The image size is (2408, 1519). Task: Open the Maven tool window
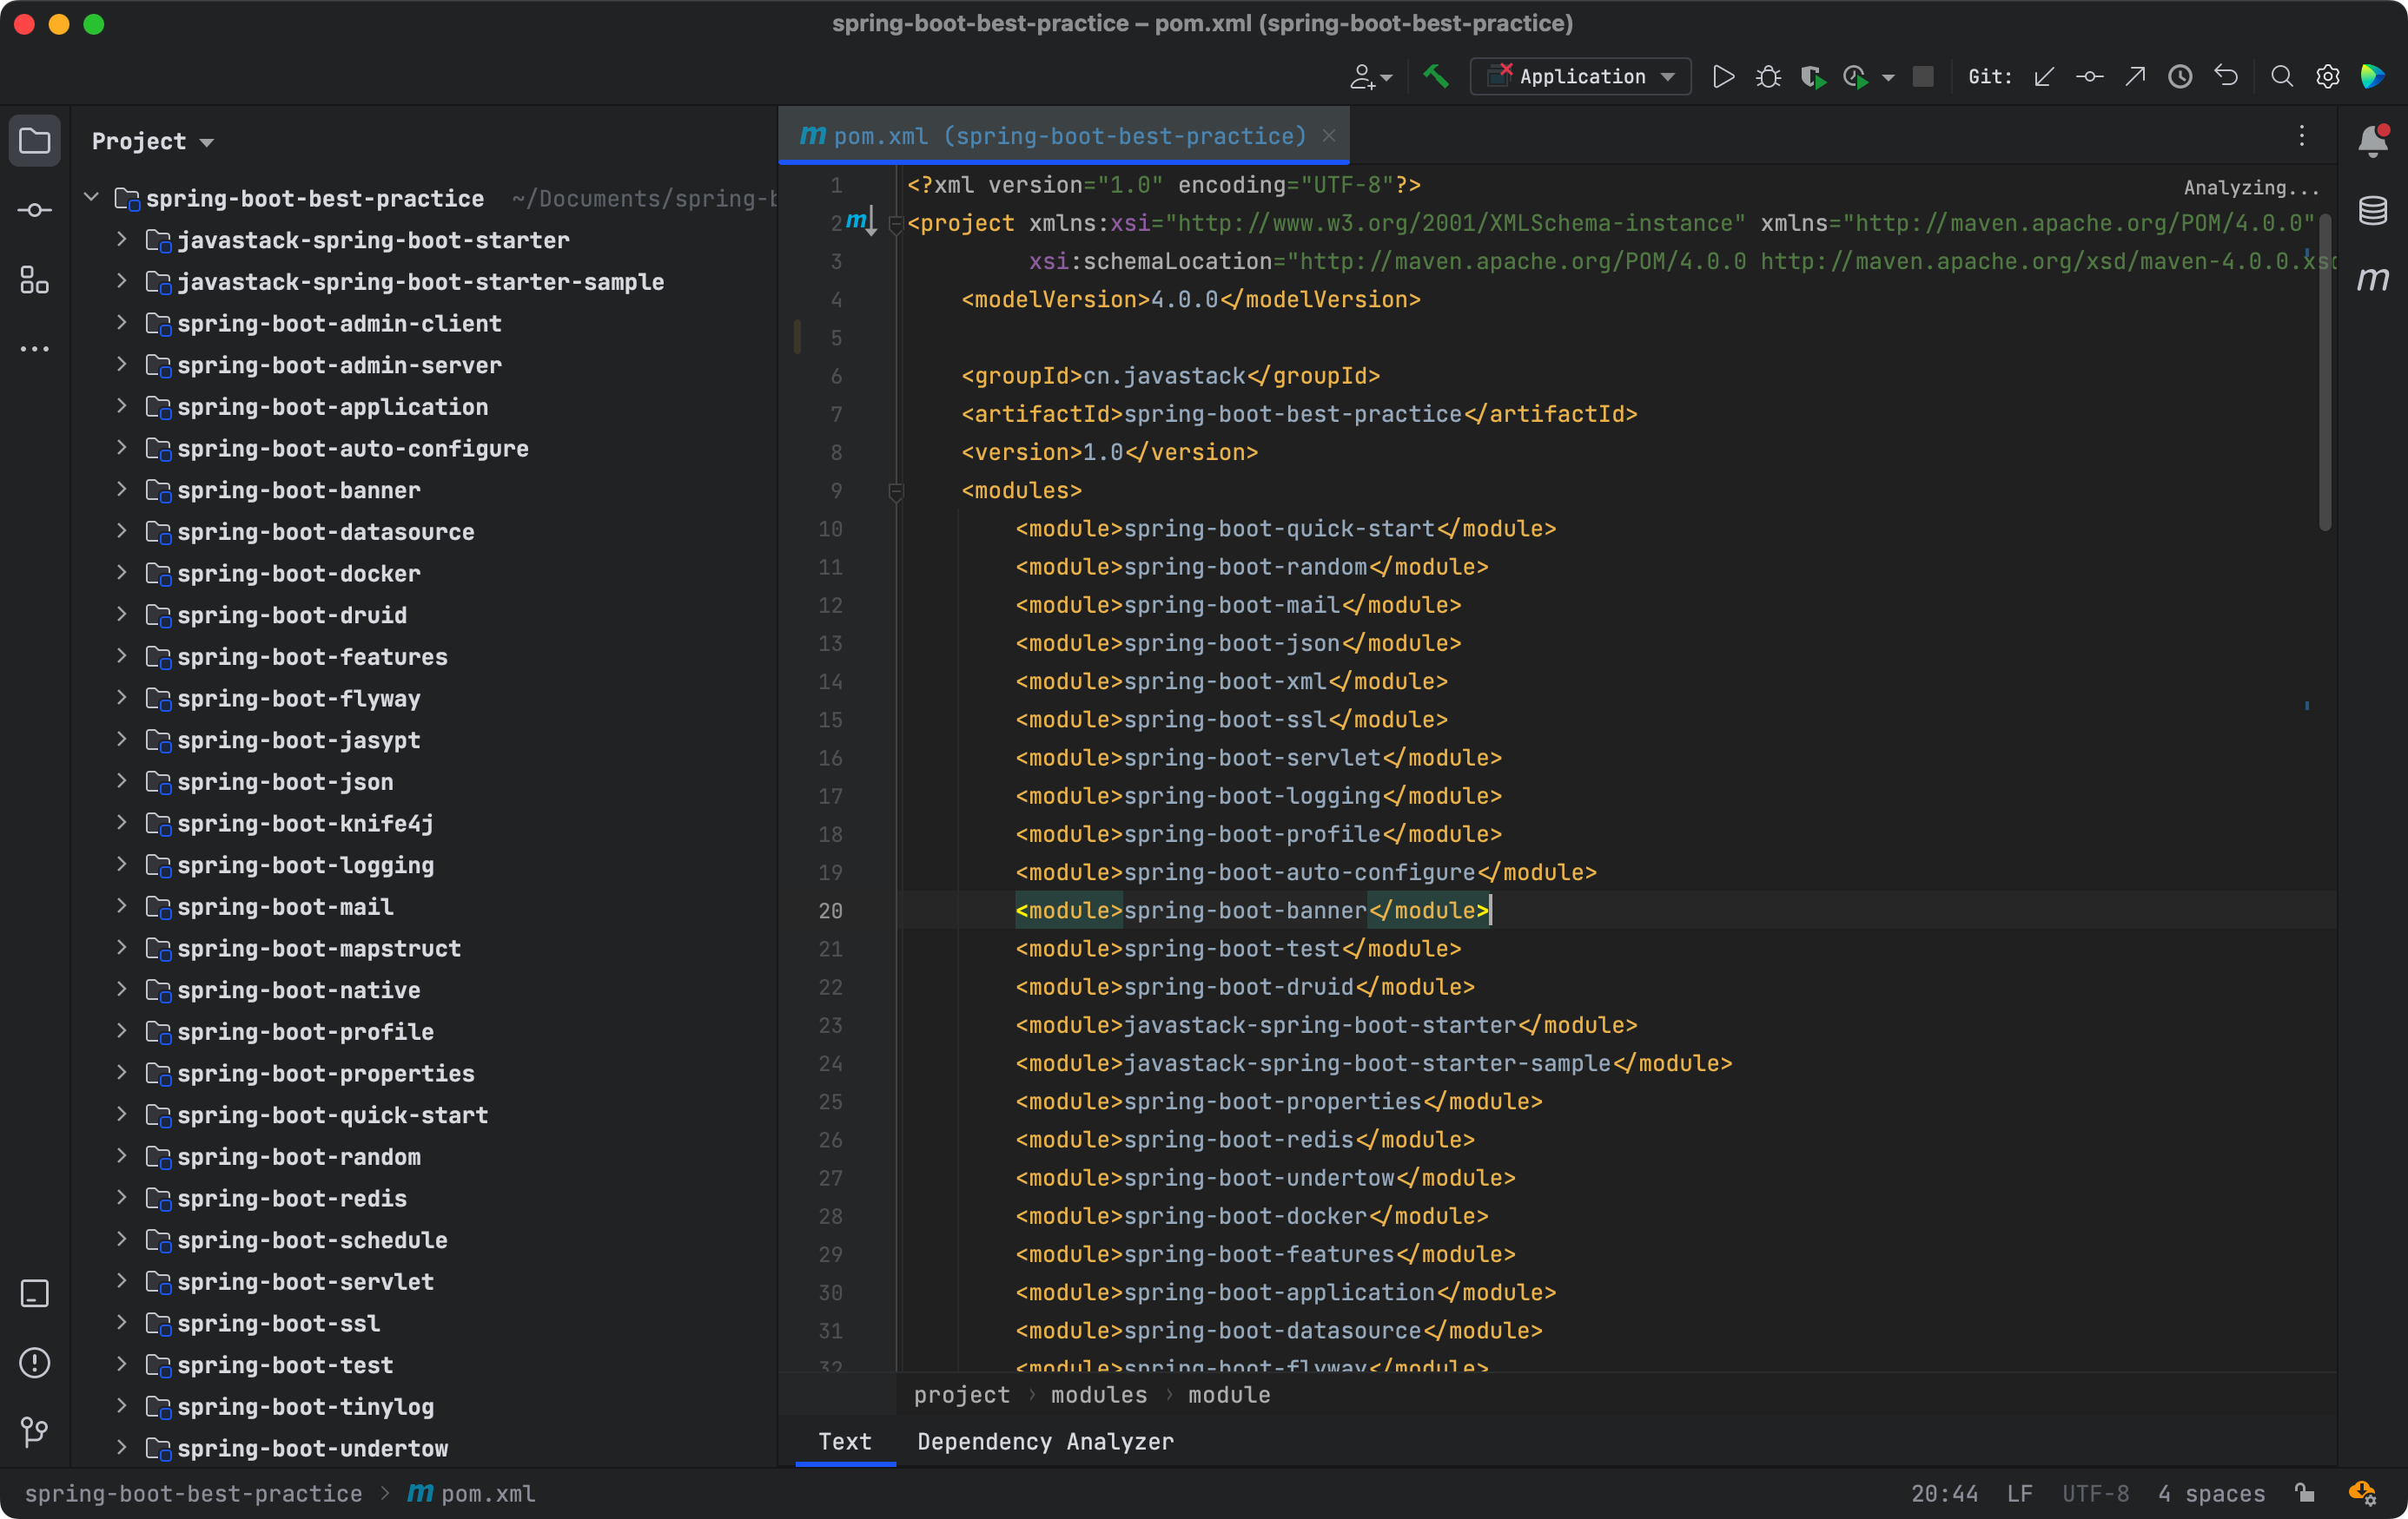tap(2373, 279)
